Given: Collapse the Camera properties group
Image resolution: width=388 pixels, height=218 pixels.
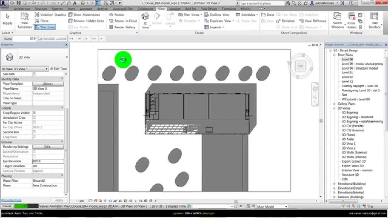Looking at the screenshot, I should (x=62, y=142).
